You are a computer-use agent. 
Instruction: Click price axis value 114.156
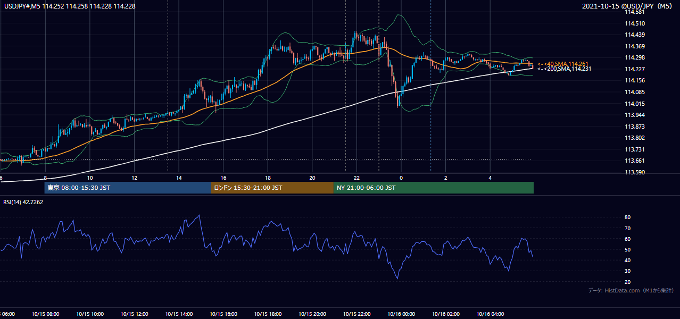click(635, 81)
